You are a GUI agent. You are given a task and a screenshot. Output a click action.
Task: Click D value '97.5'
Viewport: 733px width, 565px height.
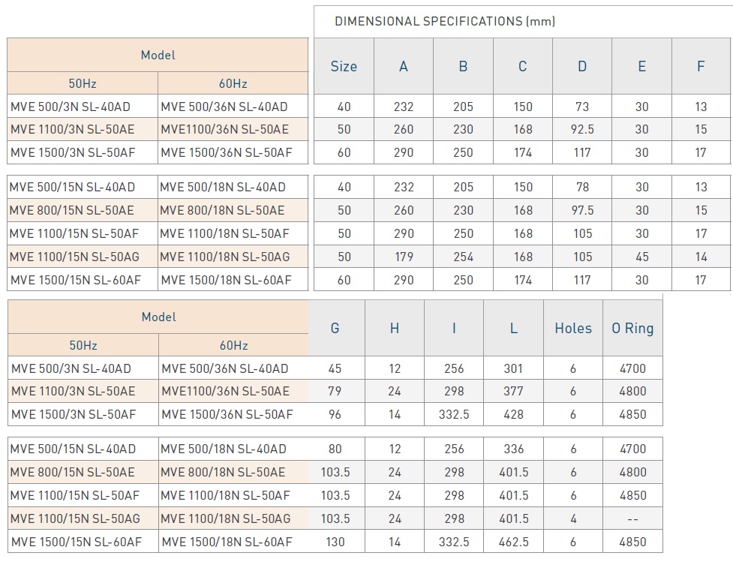[x=582, y=211]
